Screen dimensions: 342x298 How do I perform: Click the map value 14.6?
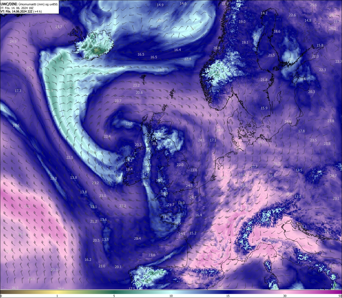183,3
